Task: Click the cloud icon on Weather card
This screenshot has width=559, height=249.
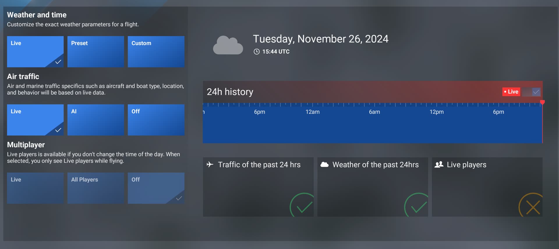Action: pyautogui.click(x=324, y=164)
